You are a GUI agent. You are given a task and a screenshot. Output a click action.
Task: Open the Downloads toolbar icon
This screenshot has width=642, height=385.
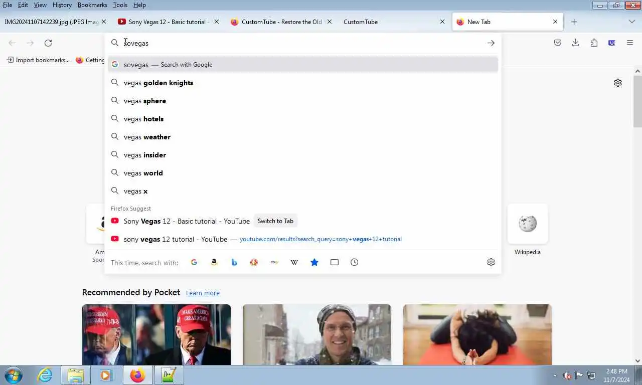[x=576, y=43]
